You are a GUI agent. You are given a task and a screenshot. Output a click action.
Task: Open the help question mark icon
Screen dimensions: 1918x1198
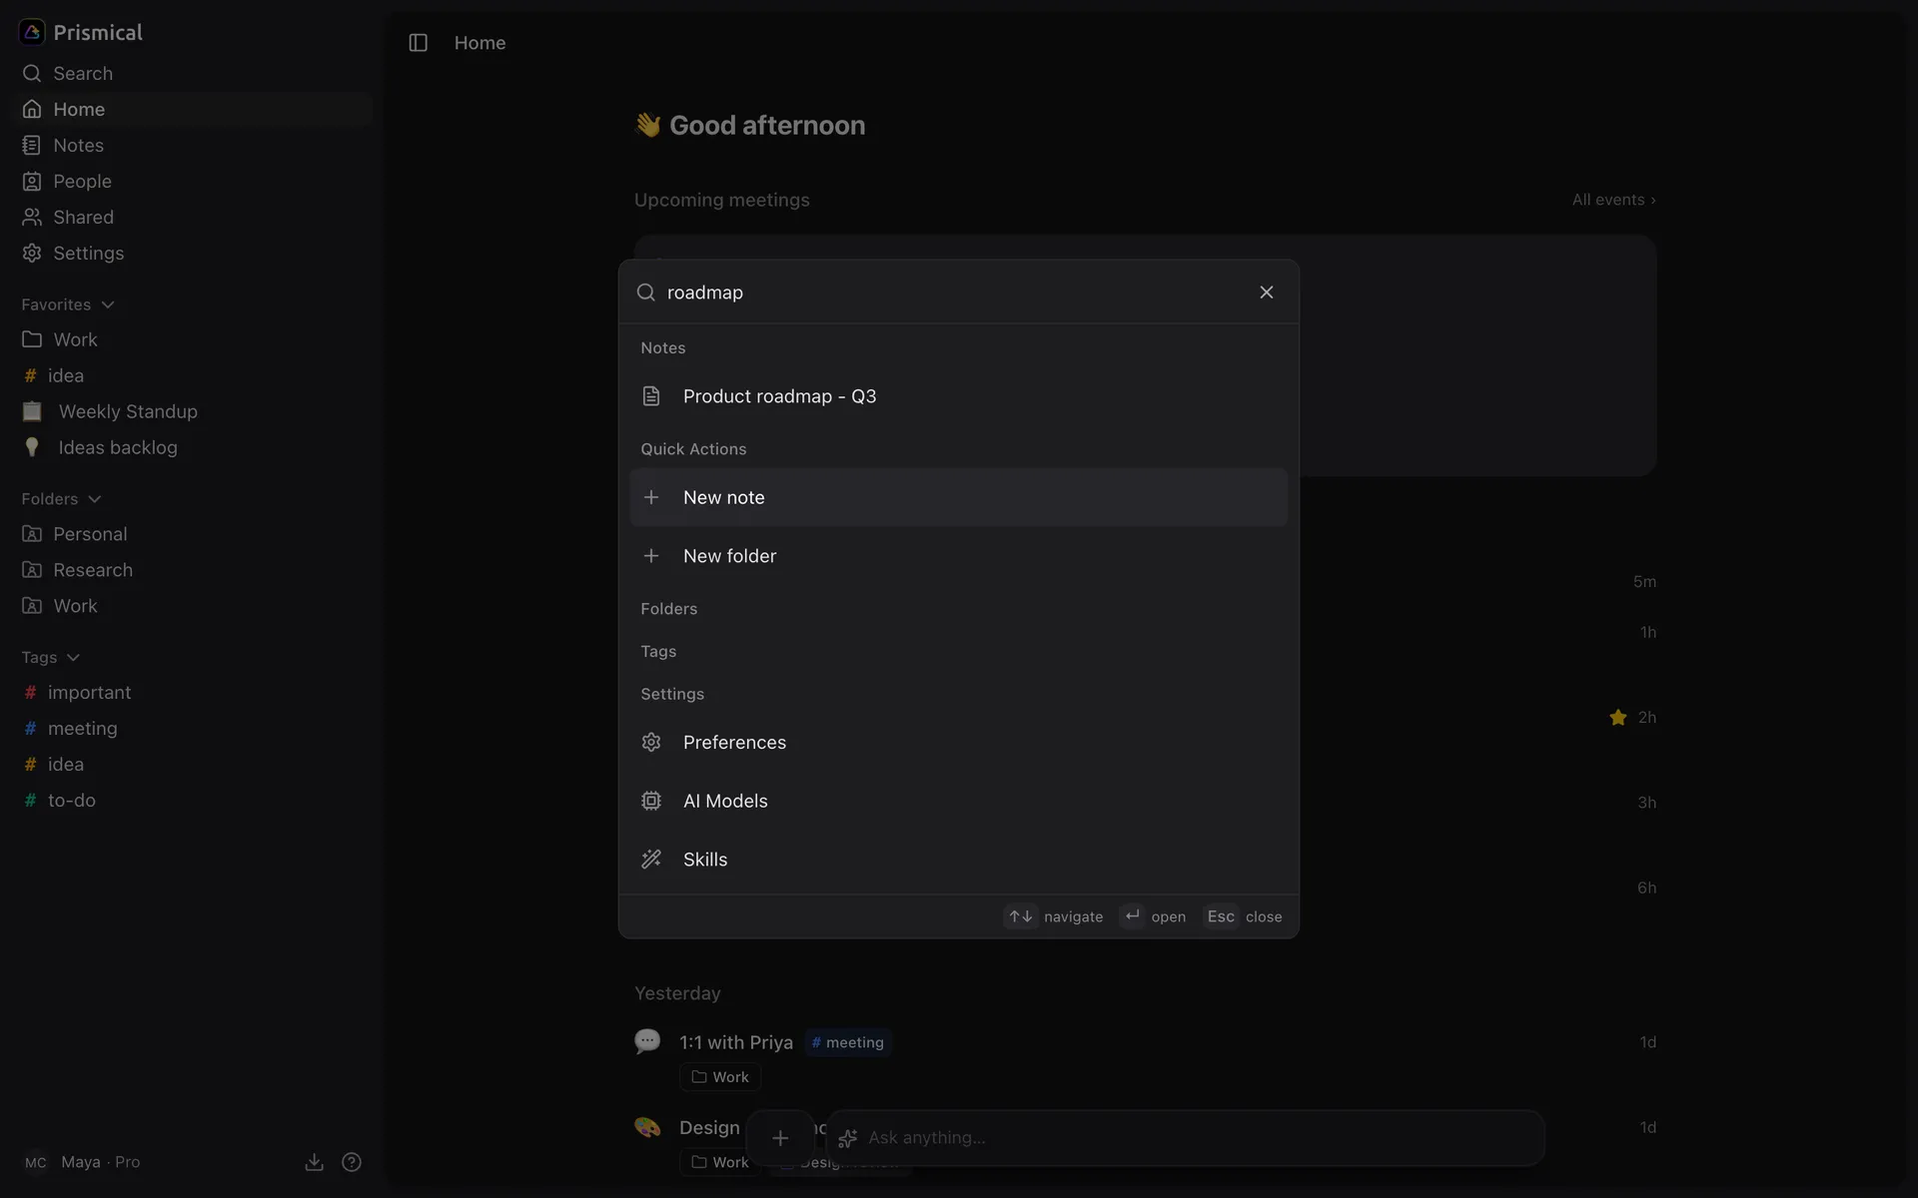(x=352, y=1162)
